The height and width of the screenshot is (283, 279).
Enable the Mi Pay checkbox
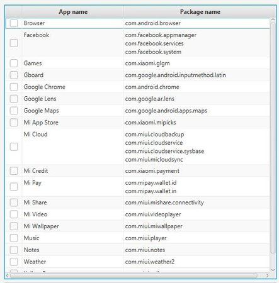click(14, 187)
